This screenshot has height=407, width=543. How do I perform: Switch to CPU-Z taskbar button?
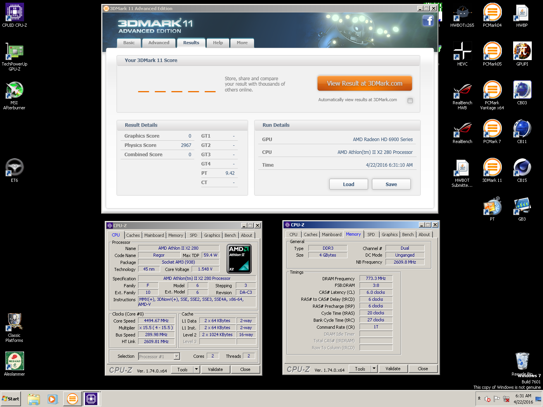pyautogui.click(x=91, y=399)
